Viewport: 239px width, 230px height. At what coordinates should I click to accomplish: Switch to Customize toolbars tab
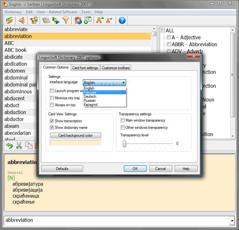pyautogui.click(x=116, y=68)
